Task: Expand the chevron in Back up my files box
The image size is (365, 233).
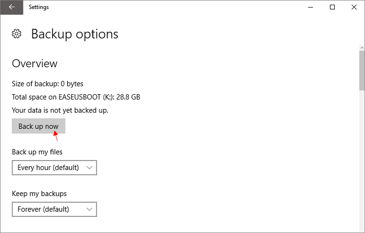Action: point(89,168)
